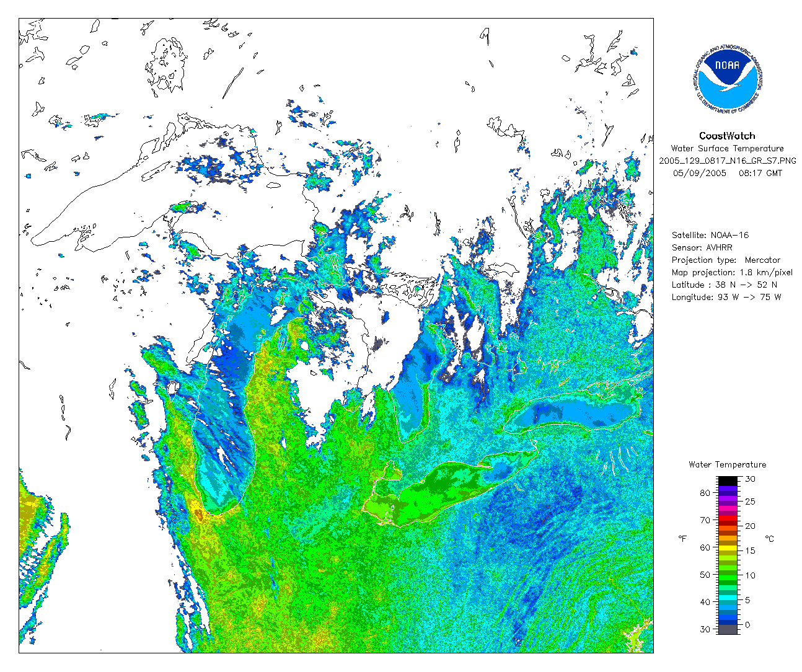Click the "80" Fahrenheit scale label
Screen dimensions: 802x672
click(x=705, y=493)
